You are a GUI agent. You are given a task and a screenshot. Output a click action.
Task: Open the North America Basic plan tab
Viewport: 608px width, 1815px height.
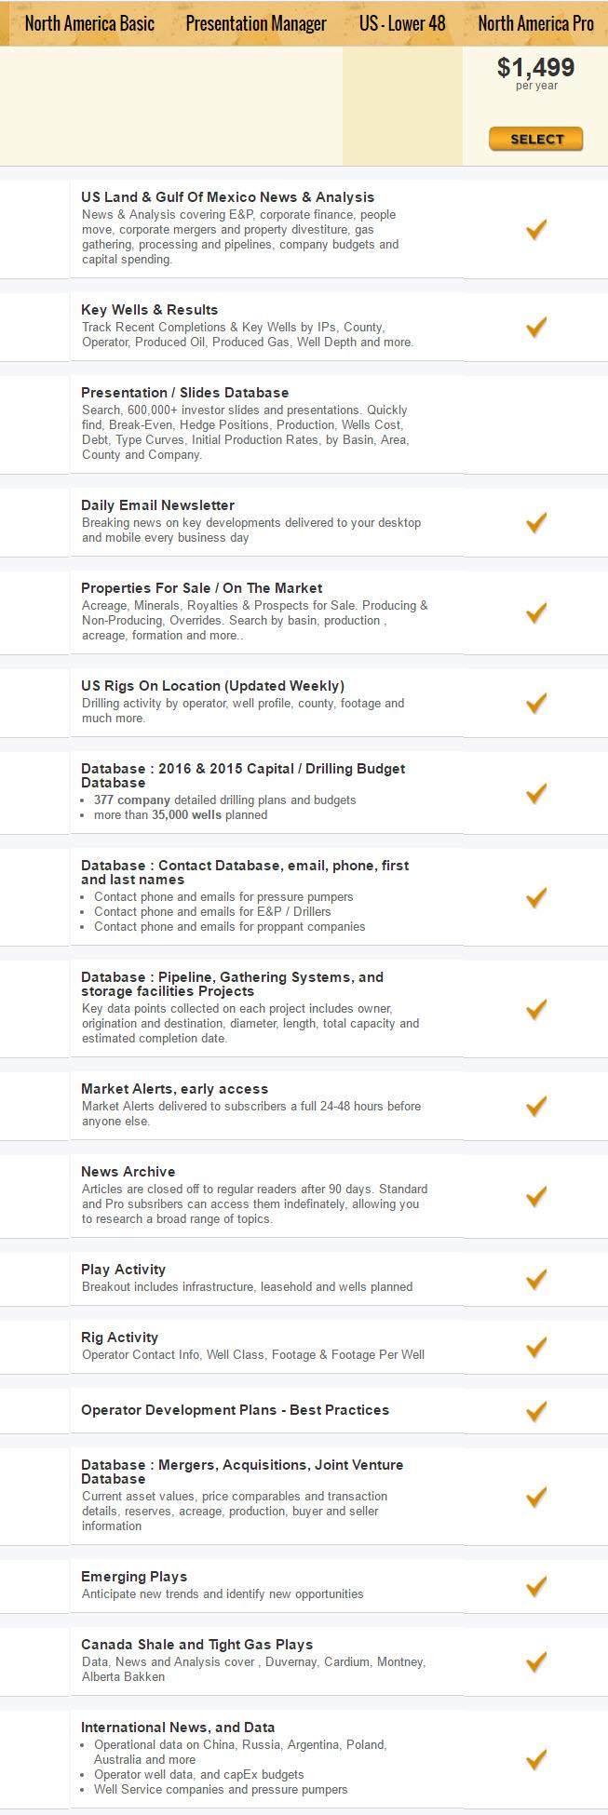(89, 23)
